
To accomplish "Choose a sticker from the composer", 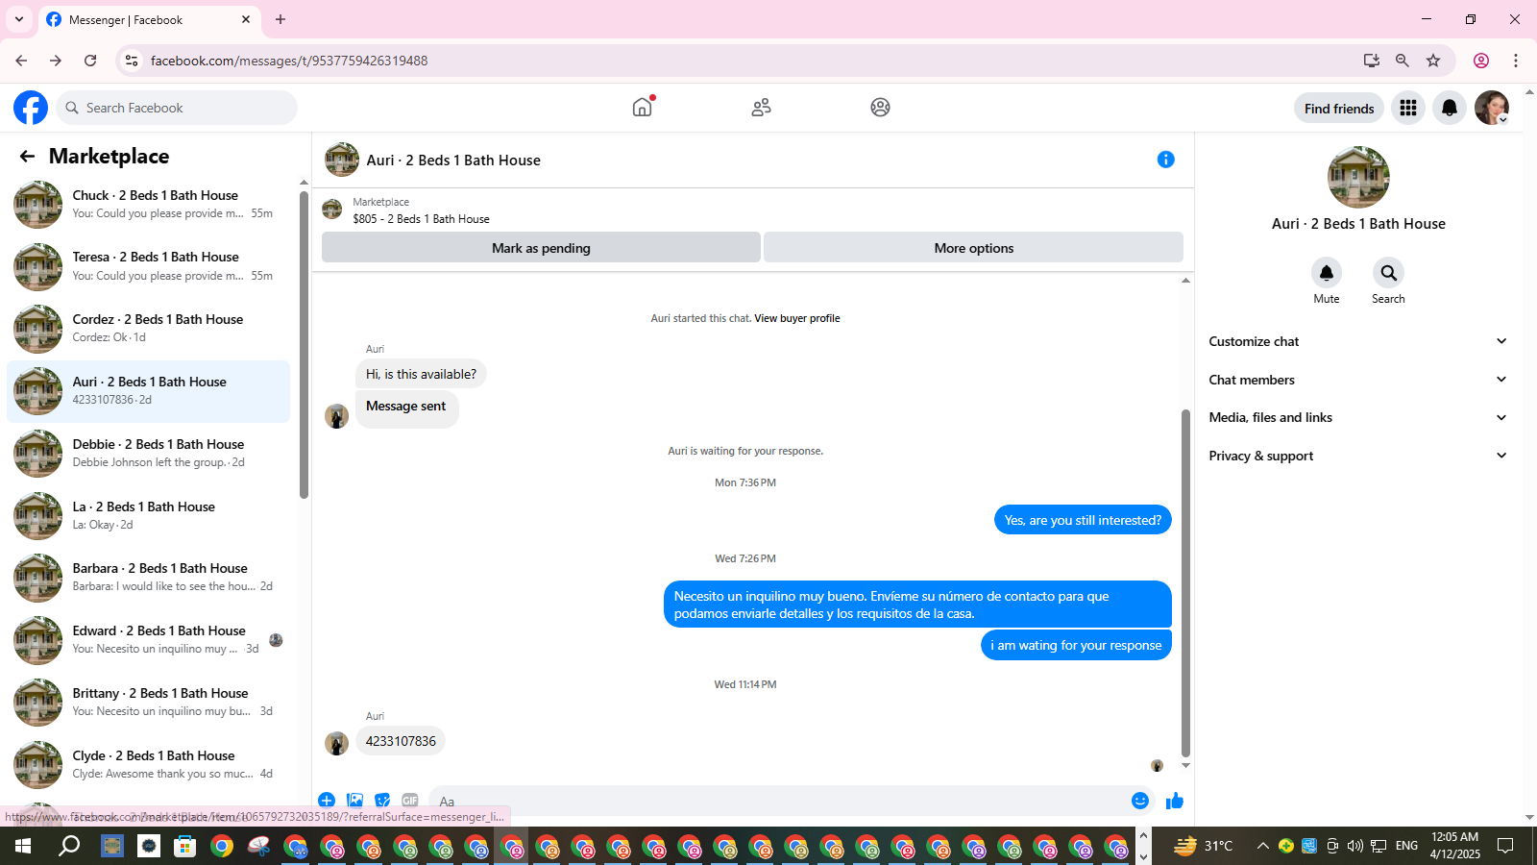I will click(x=383, y=801).
